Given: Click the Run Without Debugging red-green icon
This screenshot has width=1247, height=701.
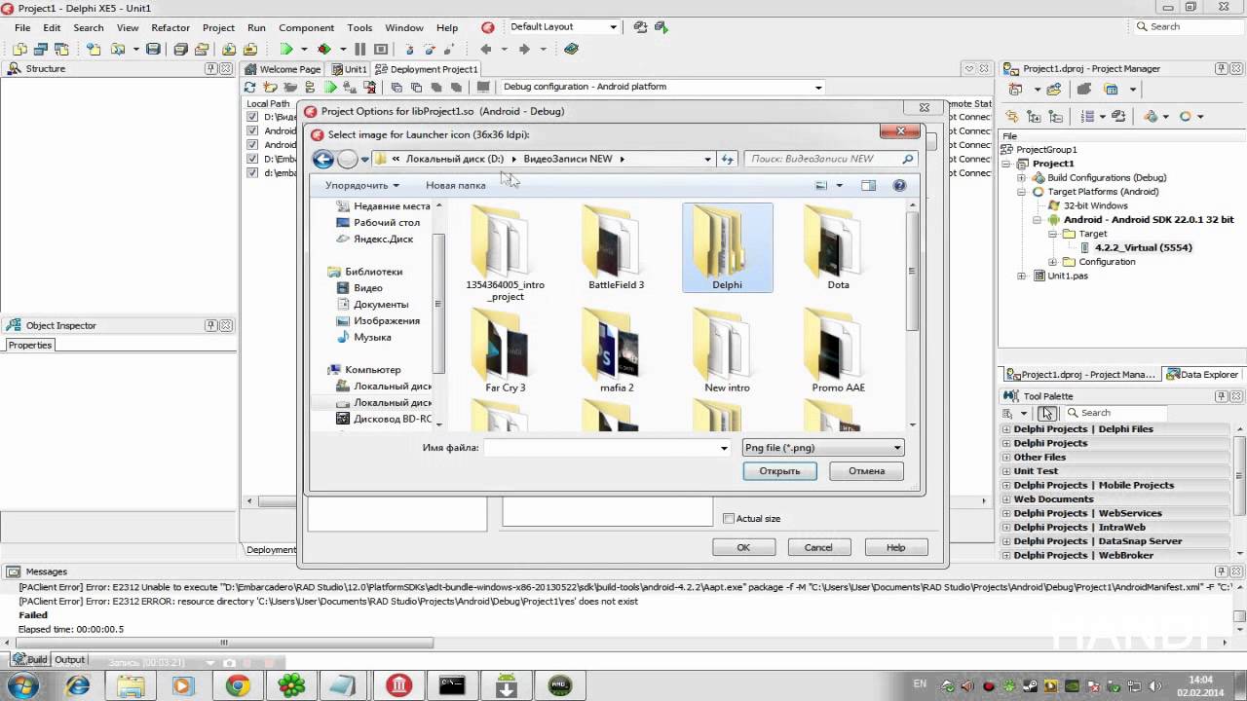Looking at the screenshot, I should (x=324, y=49).
